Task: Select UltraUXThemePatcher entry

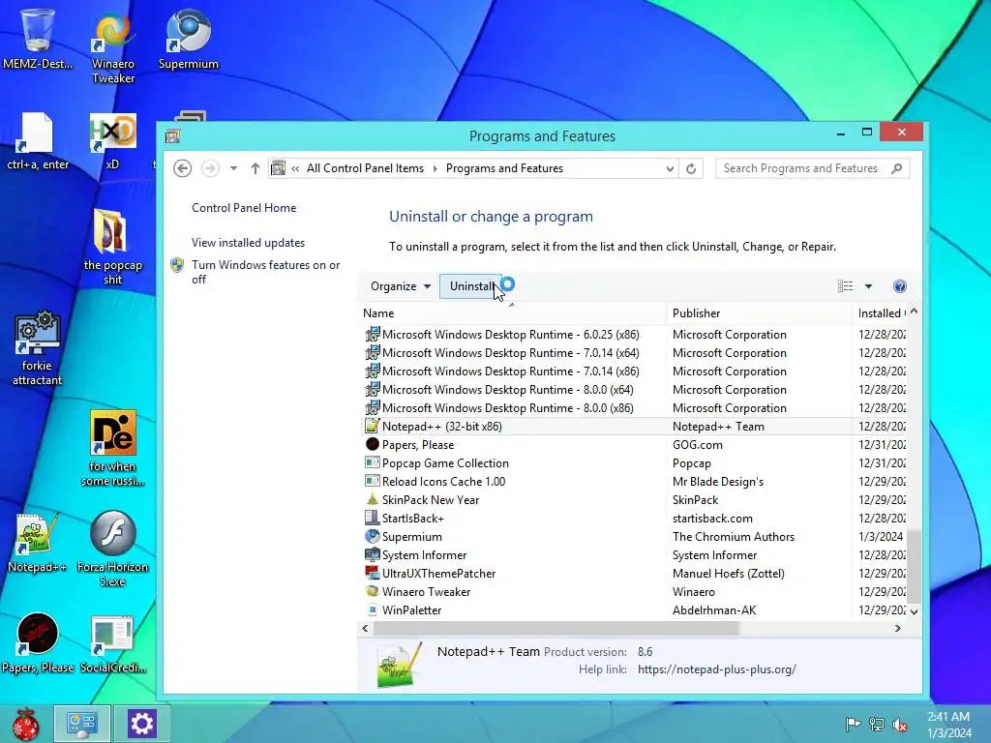Action: click(x=635, y=574)
